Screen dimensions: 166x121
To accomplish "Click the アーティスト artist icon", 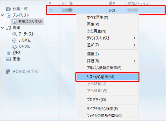I will 14,34.
